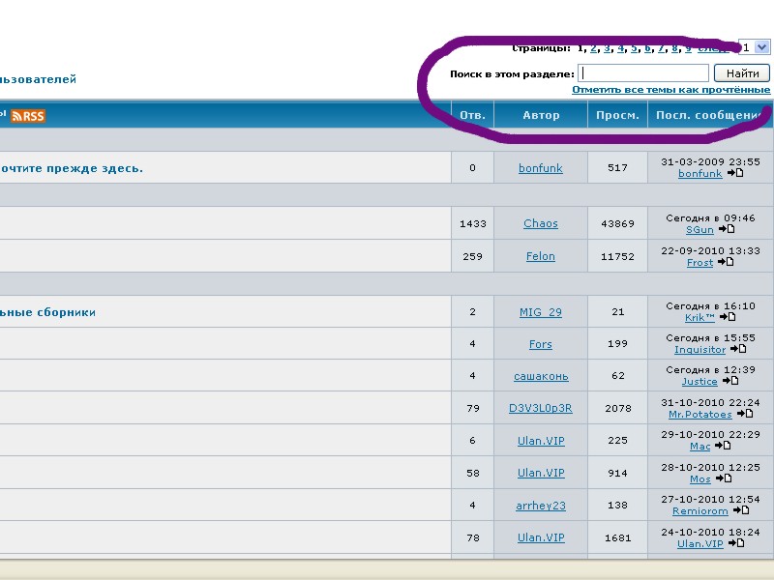Open last post icon beside Krik™
The width and height of the screenshot is (774, 580).
728,317
